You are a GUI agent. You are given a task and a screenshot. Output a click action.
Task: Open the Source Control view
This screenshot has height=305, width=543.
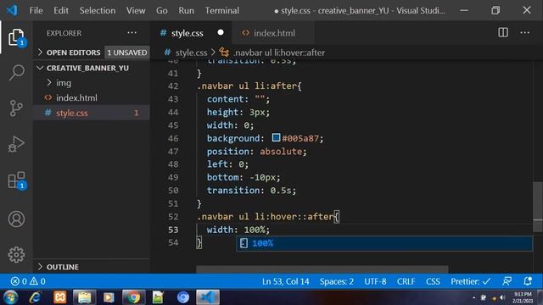[16, 108]
